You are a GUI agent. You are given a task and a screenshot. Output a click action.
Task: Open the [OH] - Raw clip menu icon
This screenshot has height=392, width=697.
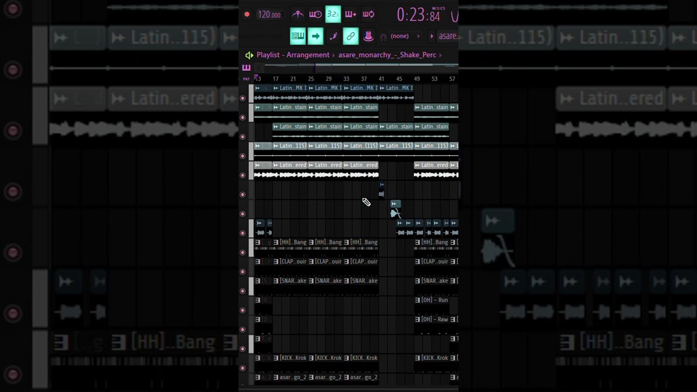(418, 320)
